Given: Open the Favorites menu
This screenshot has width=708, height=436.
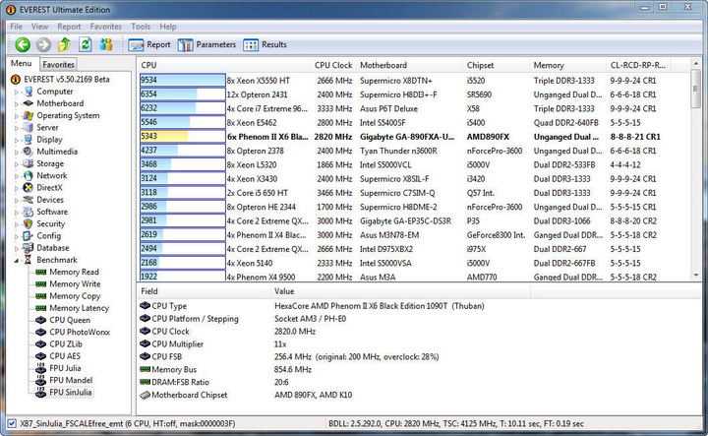Looking at the screenshot, I should [x=105, y=27].
